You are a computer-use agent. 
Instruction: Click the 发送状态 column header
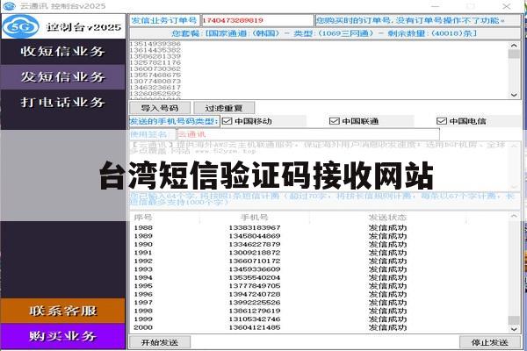[x=387, y=218]
